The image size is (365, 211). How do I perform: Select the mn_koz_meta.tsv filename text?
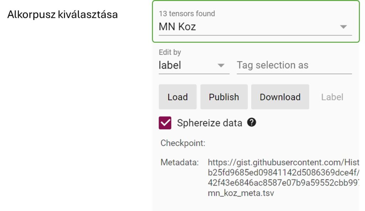pyautogui.click(x=241, y=193)
